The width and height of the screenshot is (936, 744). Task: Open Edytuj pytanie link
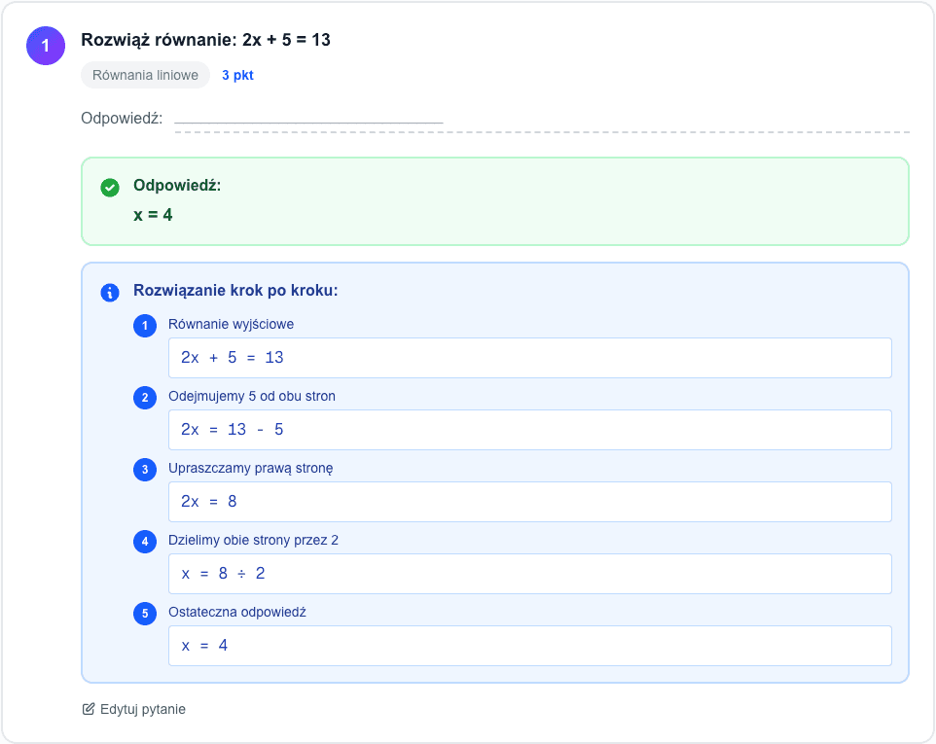[x=142, y=709]
